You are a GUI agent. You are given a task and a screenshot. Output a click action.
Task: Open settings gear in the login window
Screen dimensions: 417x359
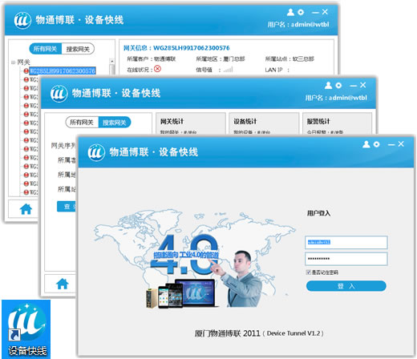[x=376, y=144]
